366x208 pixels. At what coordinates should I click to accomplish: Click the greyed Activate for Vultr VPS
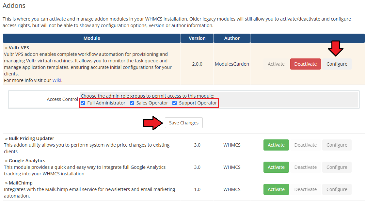276,64
